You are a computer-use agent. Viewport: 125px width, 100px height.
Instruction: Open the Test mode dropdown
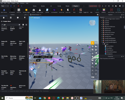click(5, 6)
